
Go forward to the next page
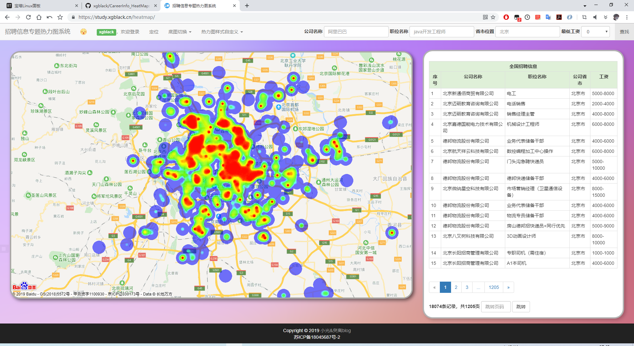18,17
